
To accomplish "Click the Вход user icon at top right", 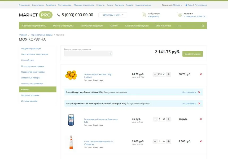I will [x=186, y=5].
